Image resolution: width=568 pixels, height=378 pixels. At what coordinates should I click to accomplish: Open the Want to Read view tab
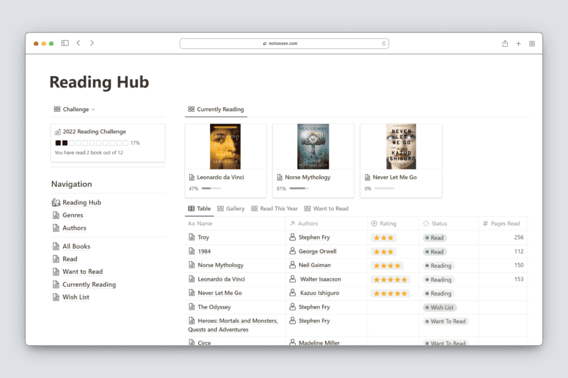pyautogui.click(x=326, y=209)
